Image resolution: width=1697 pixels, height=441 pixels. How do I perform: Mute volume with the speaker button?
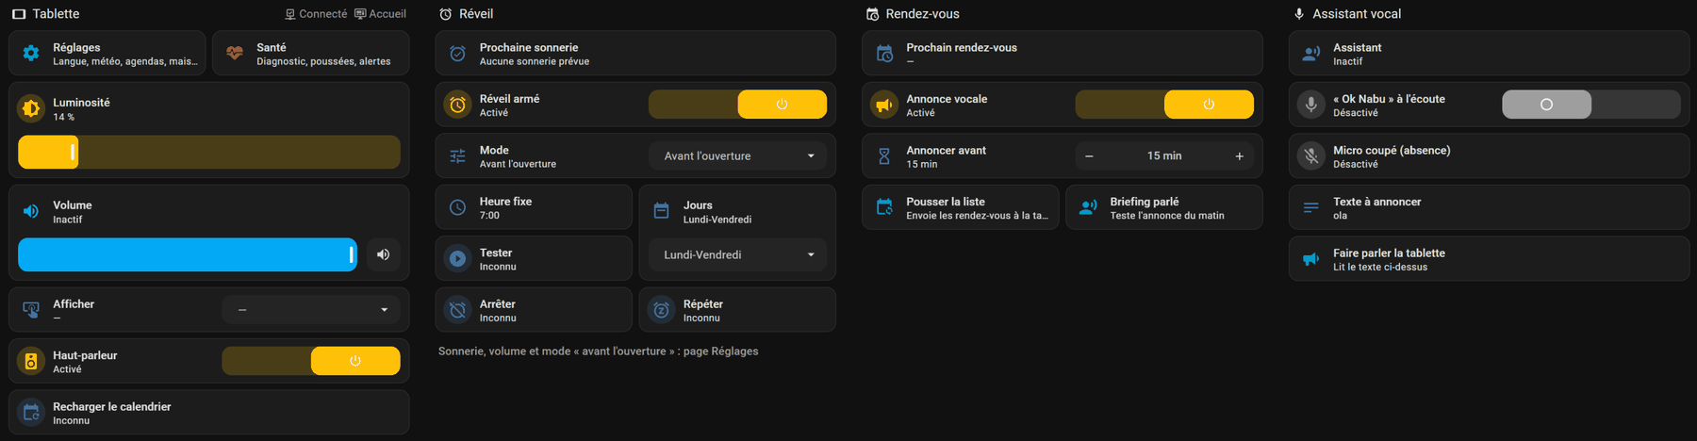[x=384, y=254]
